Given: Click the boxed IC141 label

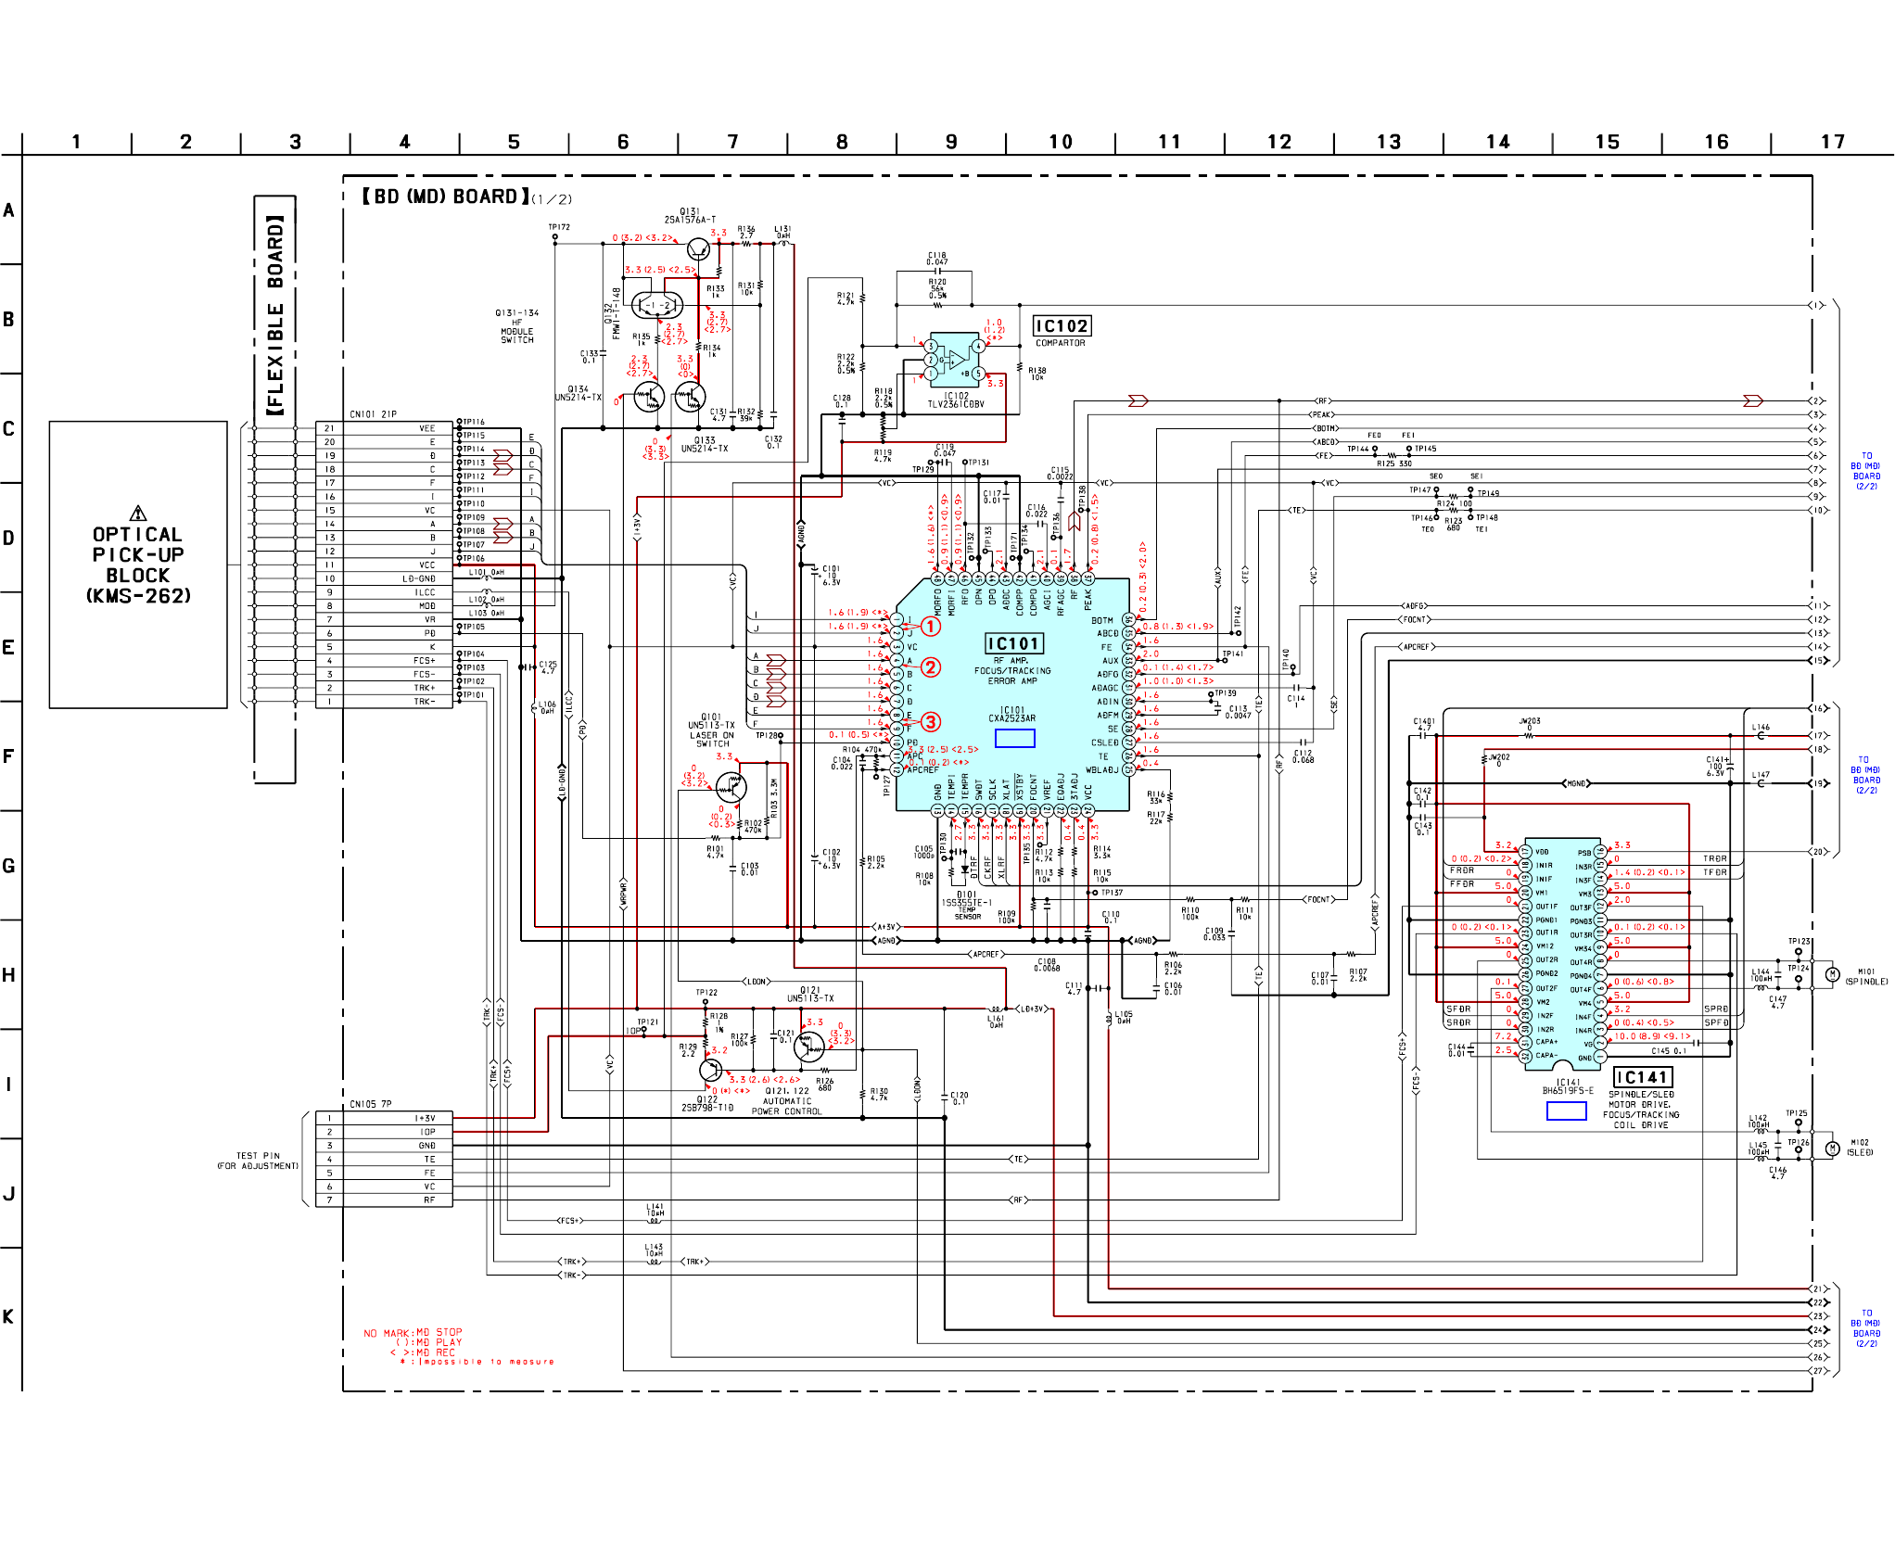Looking at the screenshot, I should [1642, 1077].
